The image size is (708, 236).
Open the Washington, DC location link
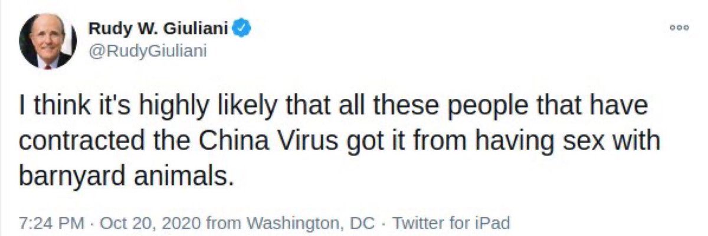coord(307,223)
